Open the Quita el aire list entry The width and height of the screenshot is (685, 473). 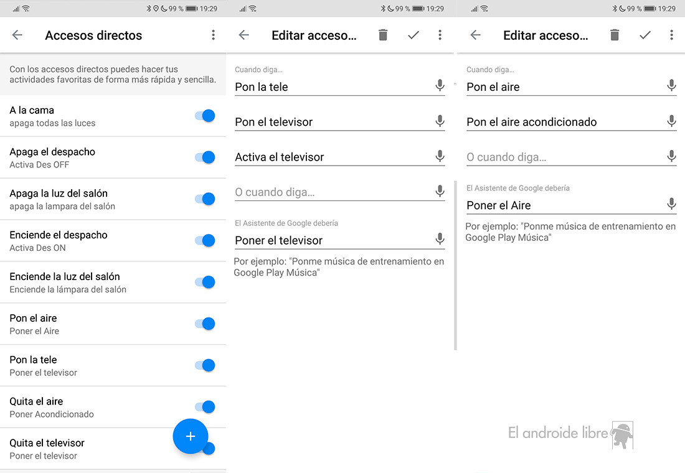coord(113,407)
